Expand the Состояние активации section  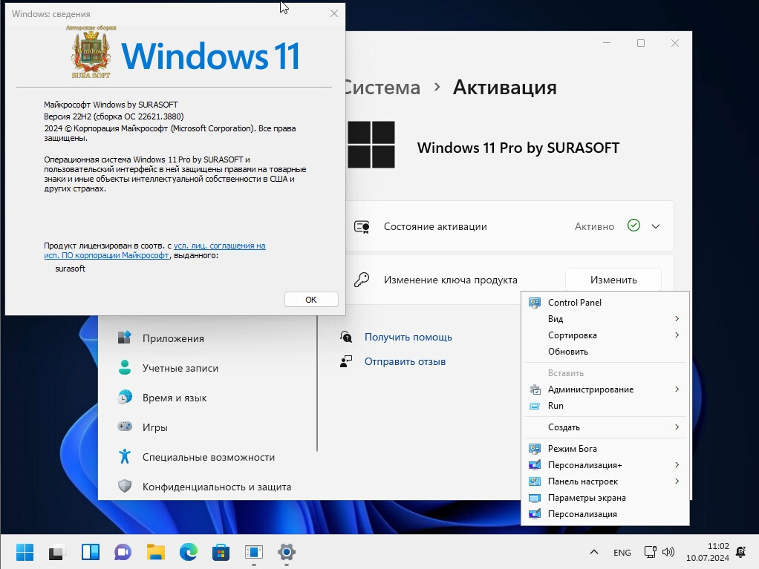point(655,226)
